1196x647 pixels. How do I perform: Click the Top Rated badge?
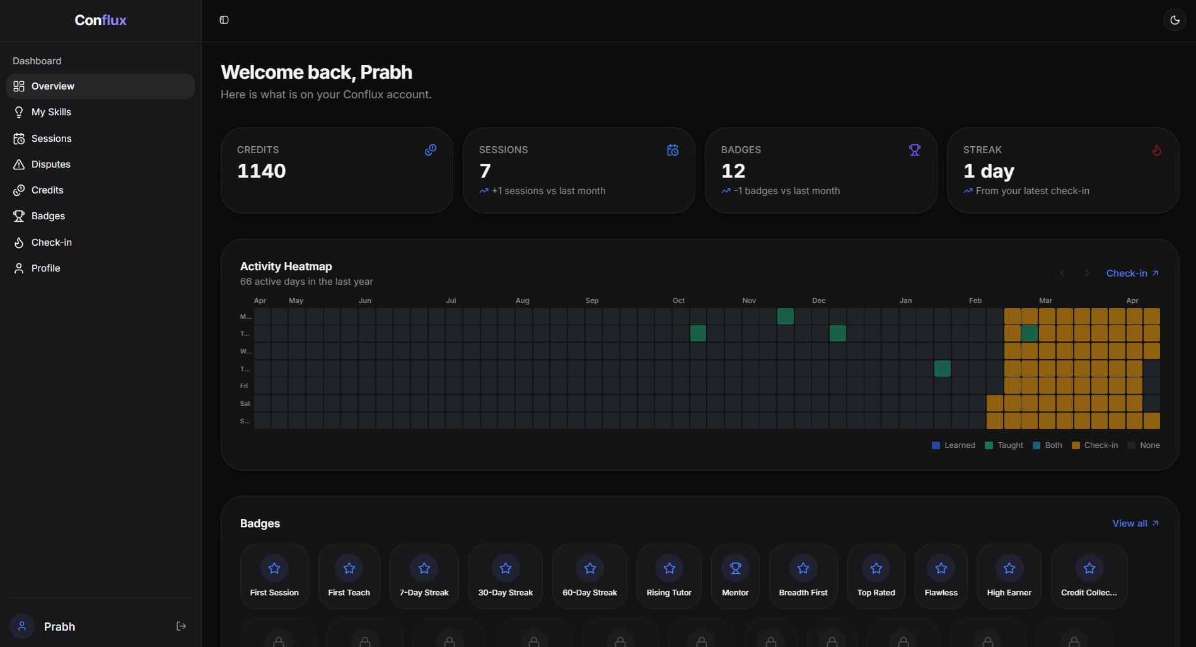click(876, 576)
